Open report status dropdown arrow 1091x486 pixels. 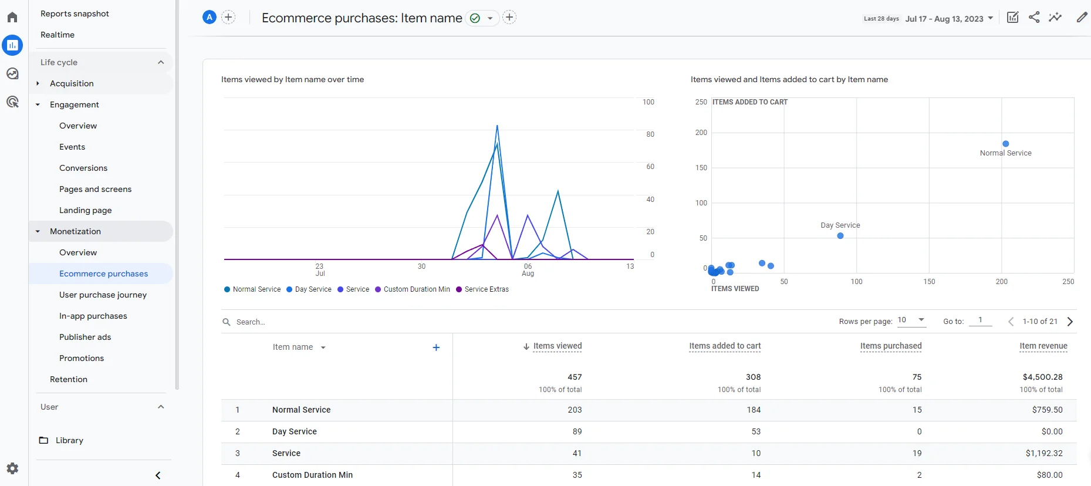(490, 18)
